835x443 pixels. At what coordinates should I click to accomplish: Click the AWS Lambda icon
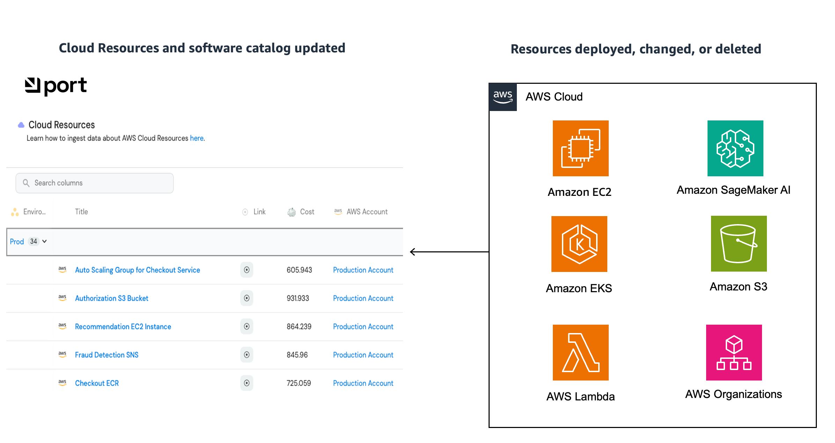[580, 353]
